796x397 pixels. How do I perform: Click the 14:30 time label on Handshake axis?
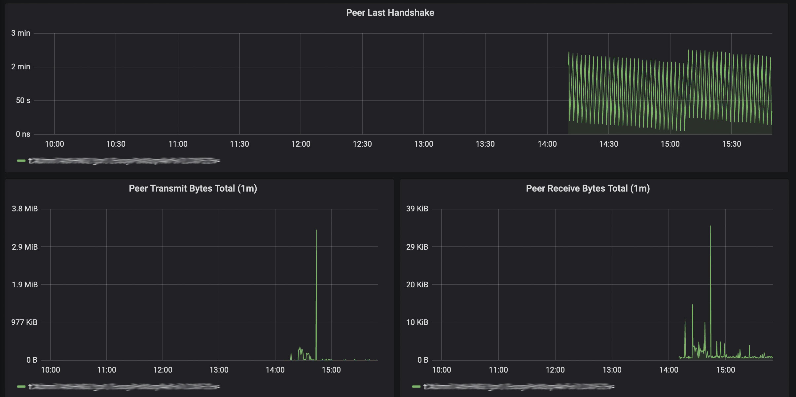point(608,144)
